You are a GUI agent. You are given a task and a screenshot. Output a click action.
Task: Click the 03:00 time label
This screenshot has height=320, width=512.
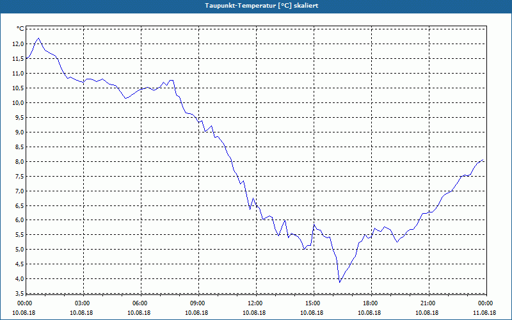[81, 303]
